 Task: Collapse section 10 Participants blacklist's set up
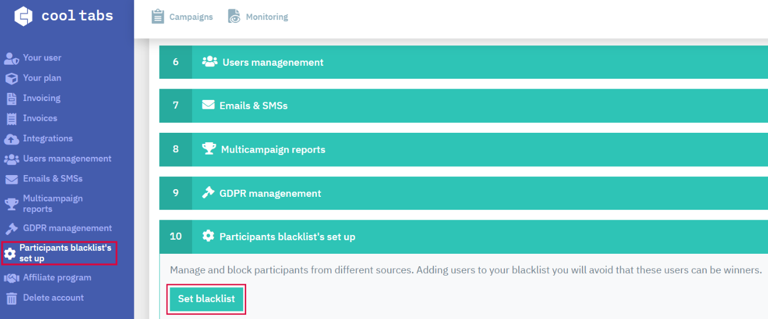pyautogui.click(x=464, y=237)
